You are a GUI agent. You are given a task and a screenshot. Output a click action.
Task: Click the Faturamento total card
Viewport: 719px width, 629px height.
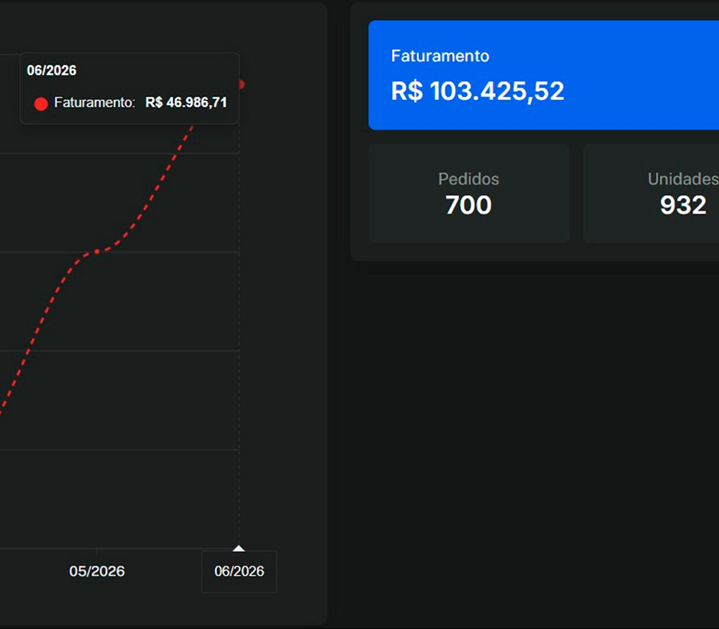(x=543, y=75)
